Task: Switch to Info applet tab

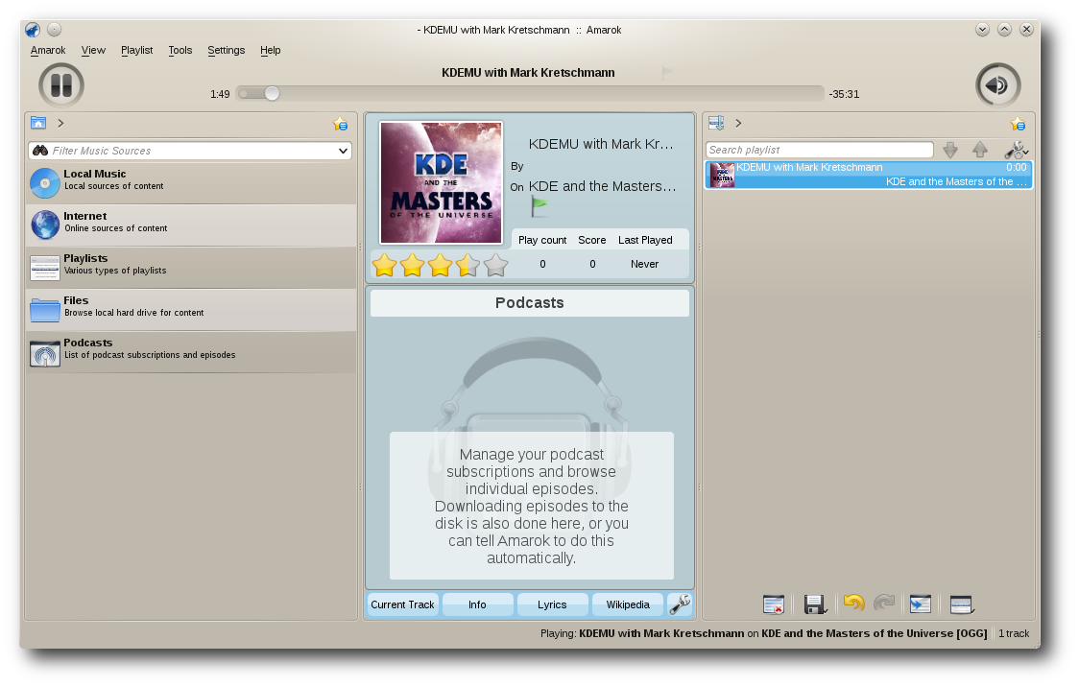Action: pyautogui.click(x=477, y=604)
